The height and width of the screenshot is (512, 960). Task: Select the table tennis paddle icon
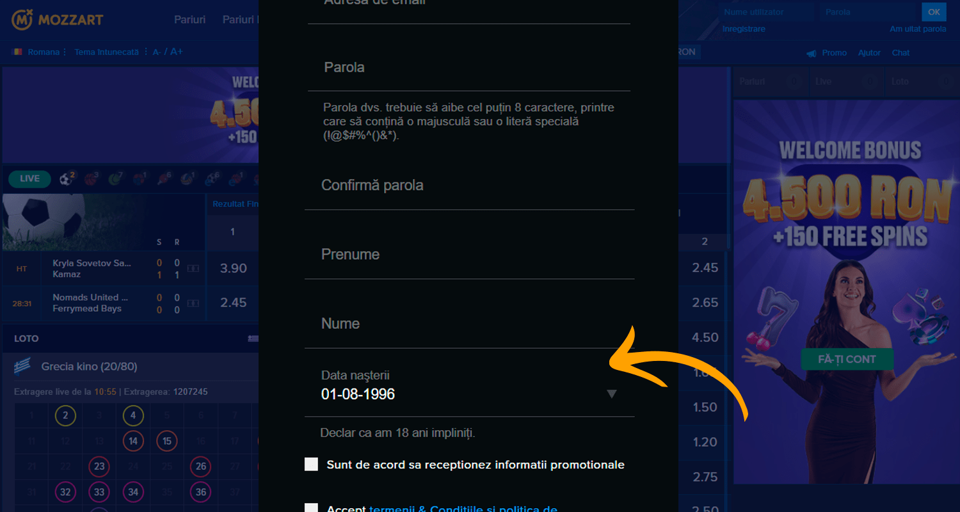coord(164,179)
